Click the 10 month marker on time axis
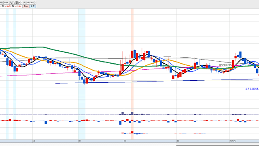Image resolution: width=259 pixels, height=146 pixels. (x=79, y=141)
